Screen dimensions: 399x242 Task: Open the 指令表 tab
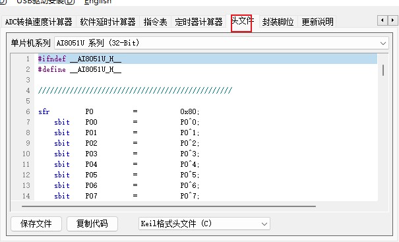coord(155,22)
